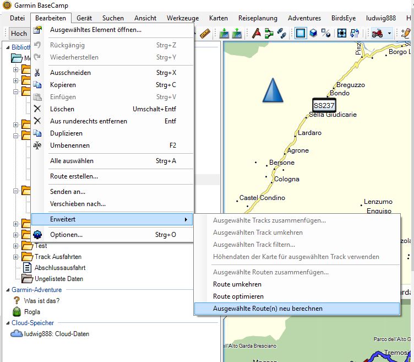This screenshot has height=362, width=414.
Task: Select Abschlussausfahrt in the library tree
Action: (x=59, y=268)
